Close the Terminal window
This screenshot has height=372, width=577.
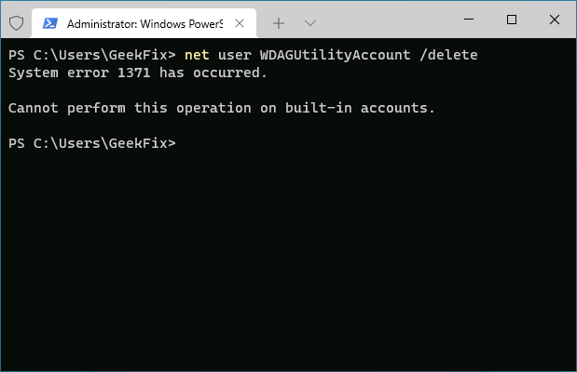coord(555,20)
